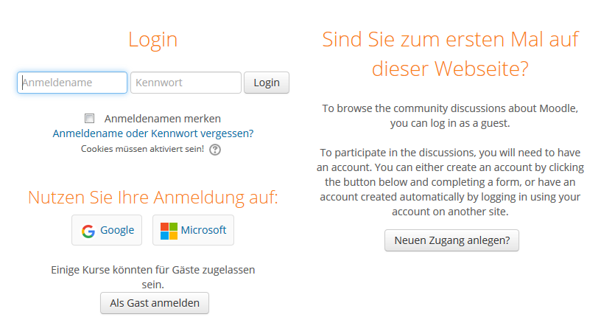
Task: Choose the Microsoft text label to sign in
Action: click(x=203, y=230)
